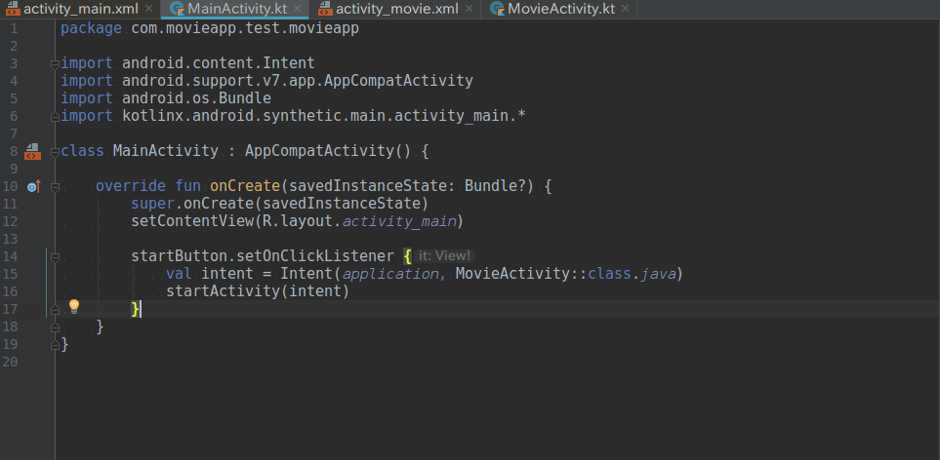Click the activity_main reference in setContentView
Image resolution: width=940 pixels, height=460 pixels.
click(399, 221)
